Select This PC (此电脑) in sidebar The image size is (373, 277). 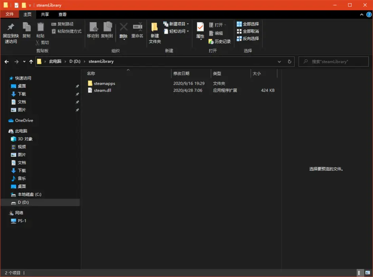(21, 131)
